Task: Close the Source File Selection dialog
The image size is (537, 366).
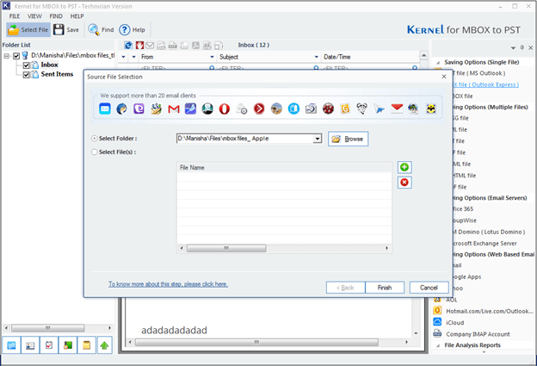Action: coord(444,77)
